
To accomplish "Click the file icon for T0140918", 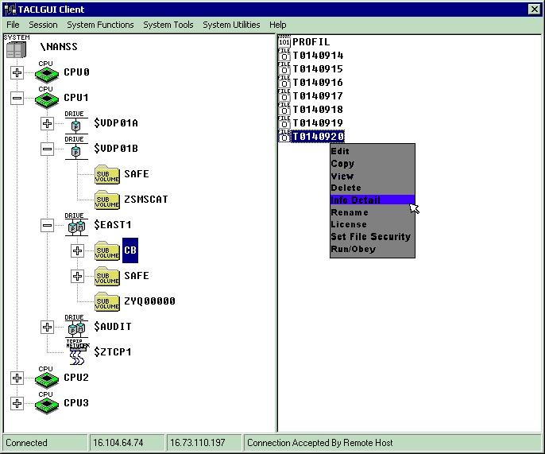I will [x=284, y=109].
